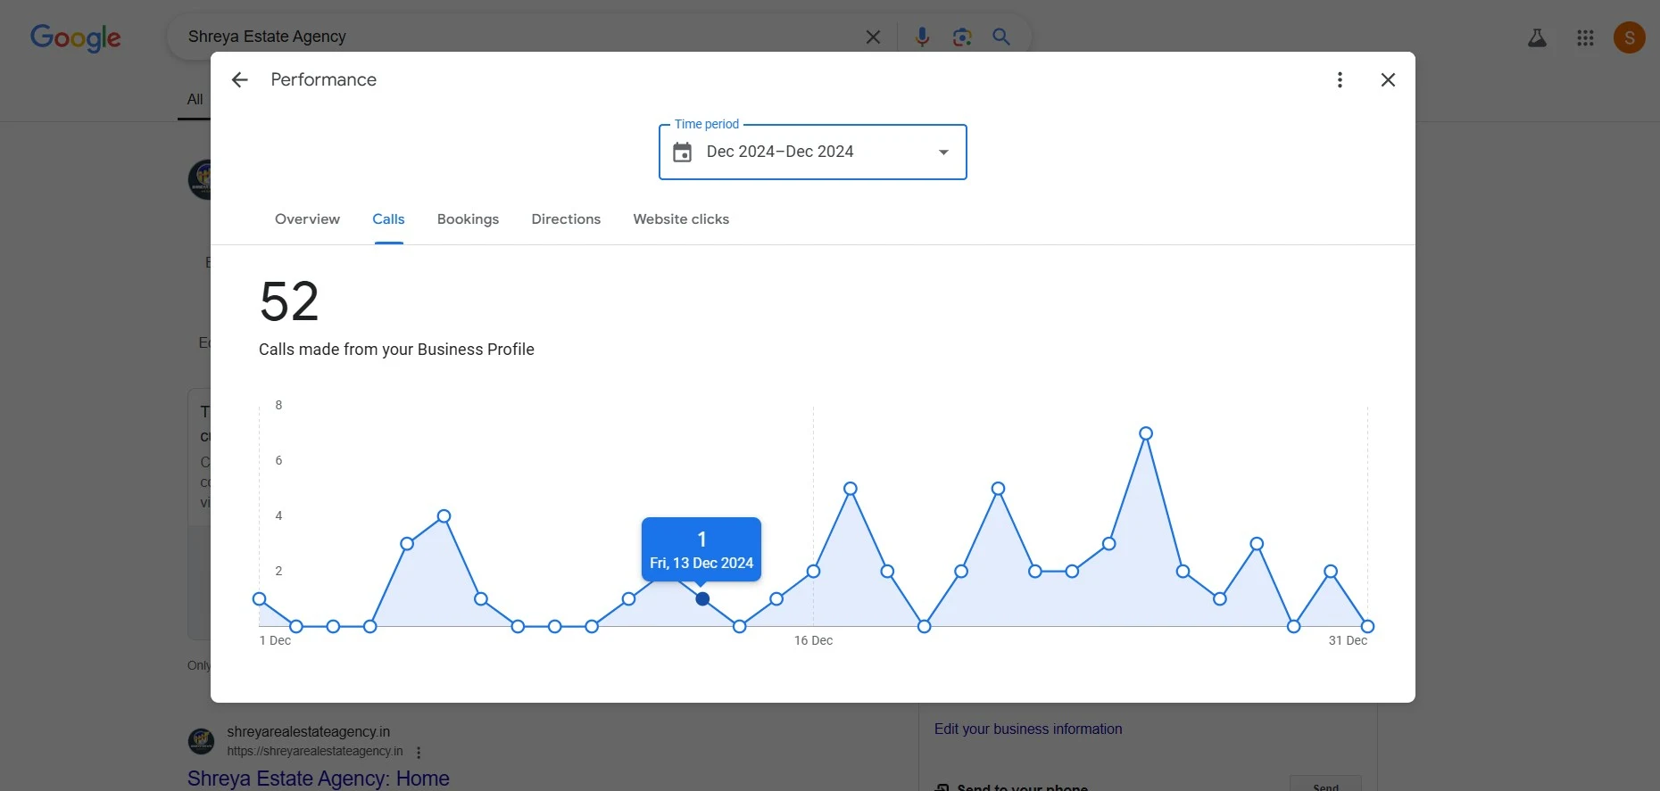Clear the search box text

coord(873,37)
